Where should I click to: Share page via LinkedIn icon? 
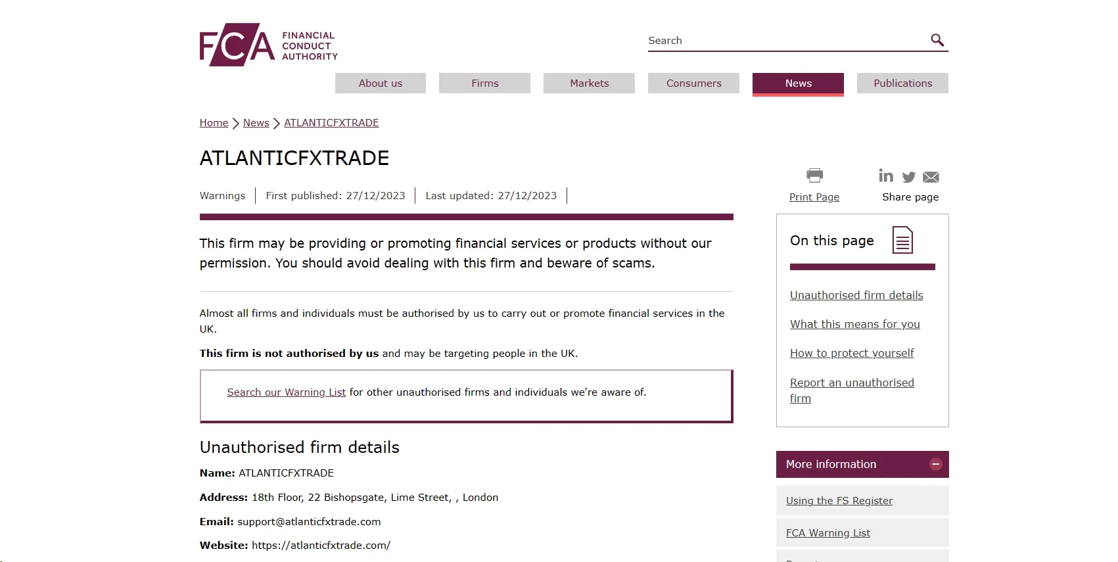point(886,176)
